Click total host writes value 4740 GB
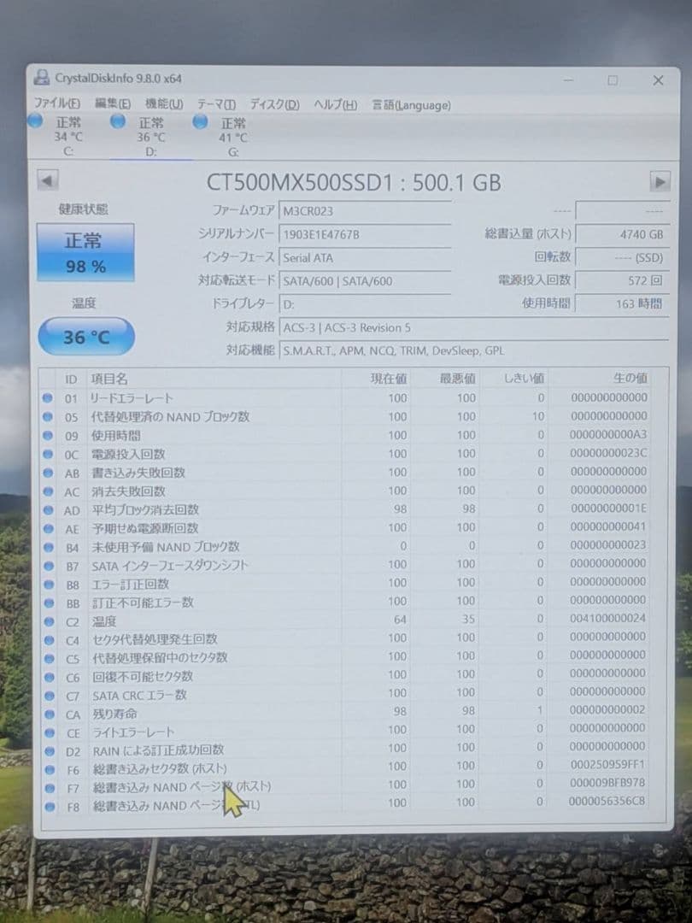692x923 pixels. [x=622, y=234]
